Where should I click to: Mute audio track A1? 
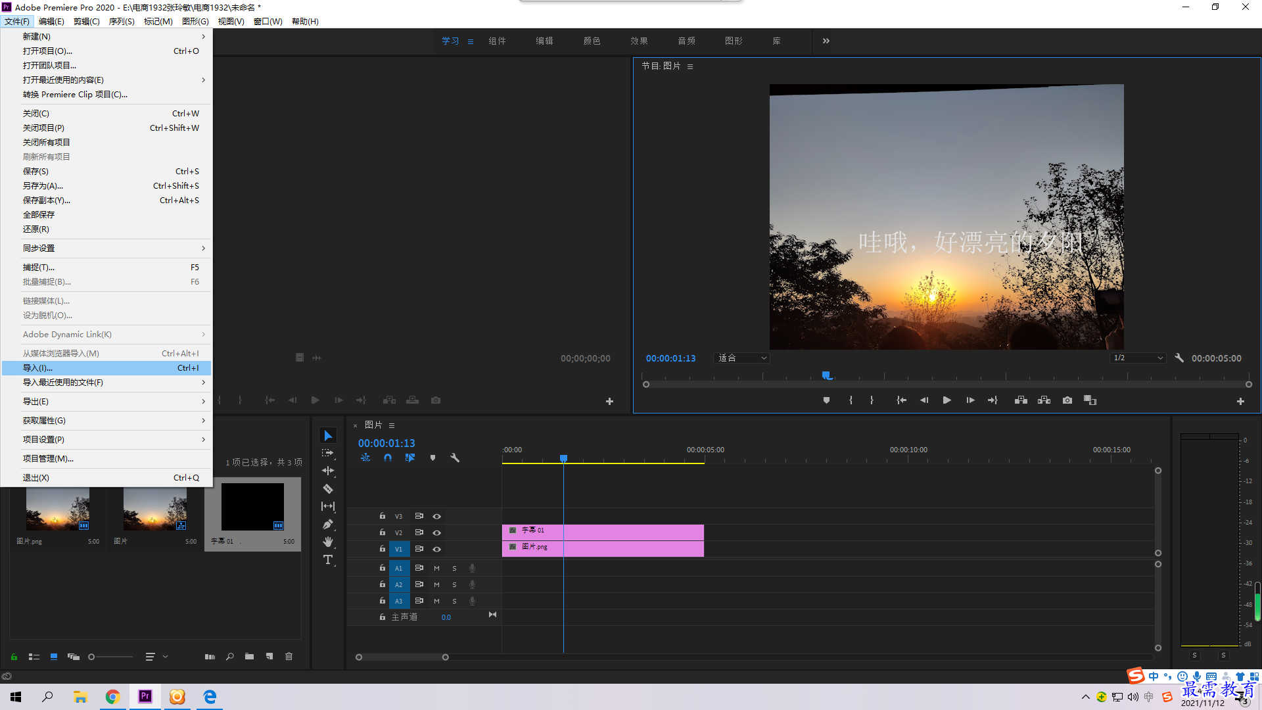pyautogui.click(x=436, y=568)
